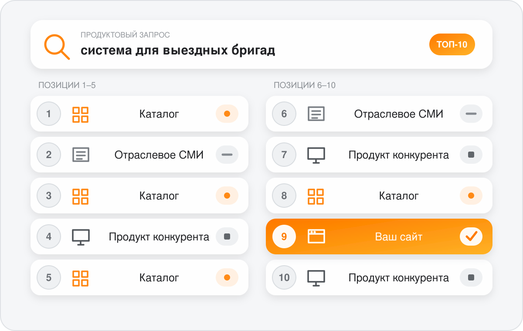Click the square indicator in row 4
Viewport: 523px width, 331px height.
point(227,236)
